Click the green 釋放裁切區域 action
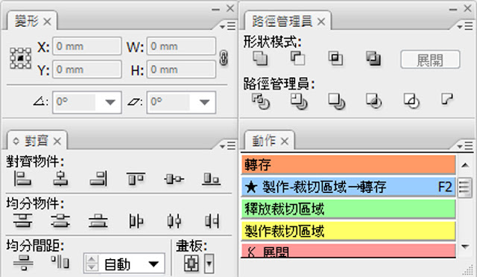 coord(348,208)
